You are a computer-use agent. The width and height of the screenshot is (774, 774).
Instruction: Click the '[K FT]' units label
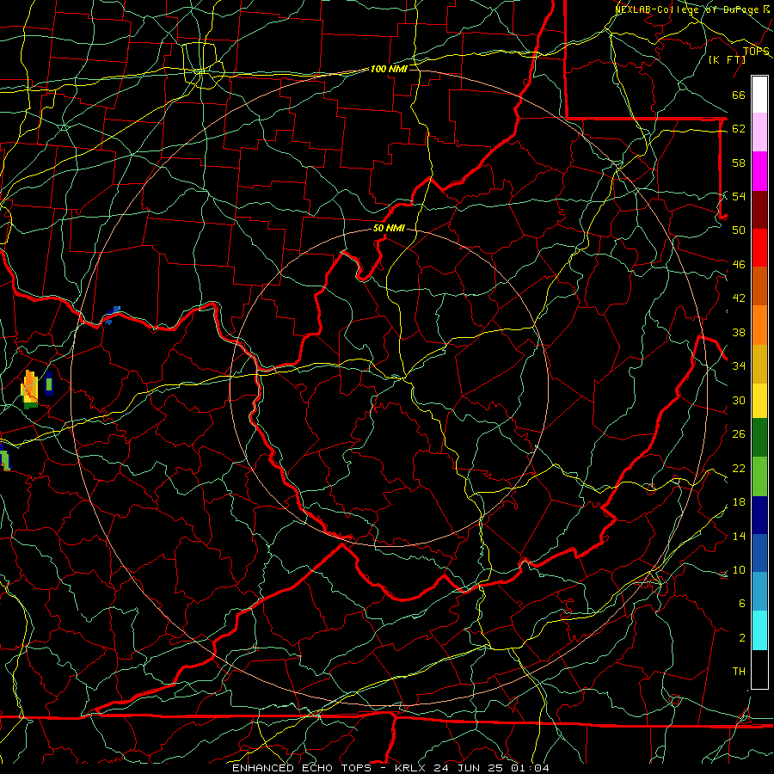pos(727,59)
